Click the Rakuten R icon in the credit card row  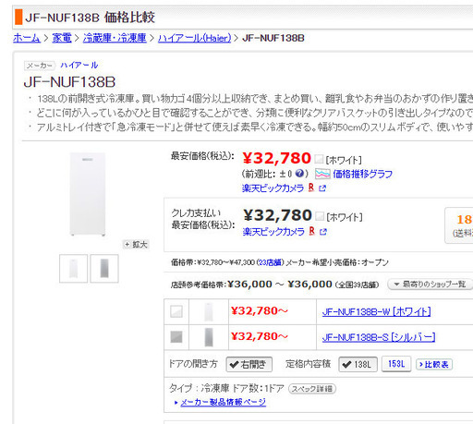[x=311, y=231]
